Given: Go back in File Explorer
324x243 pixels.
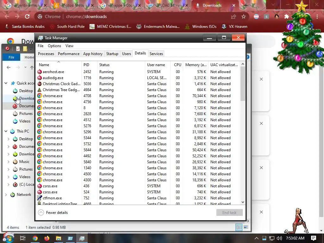Looking at the screenshot, I should [9, 67].
